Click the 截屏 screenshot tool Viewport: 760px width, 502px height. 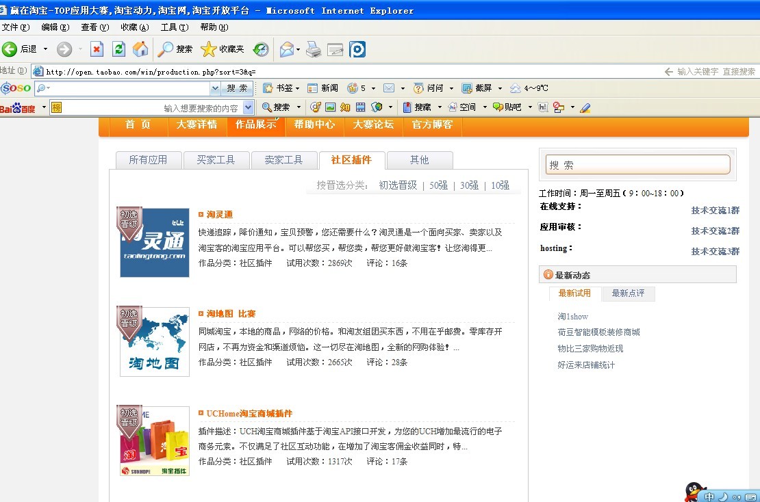[x=477, y=88]
